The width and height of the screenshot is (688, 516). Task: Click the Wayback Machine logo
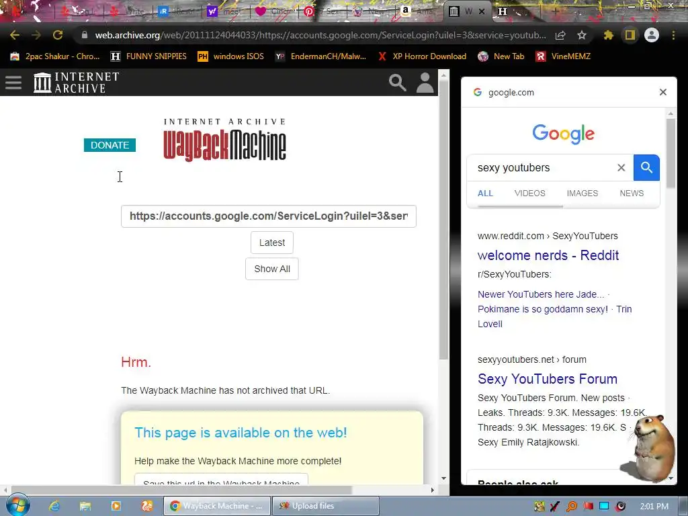tap(224, 140)
